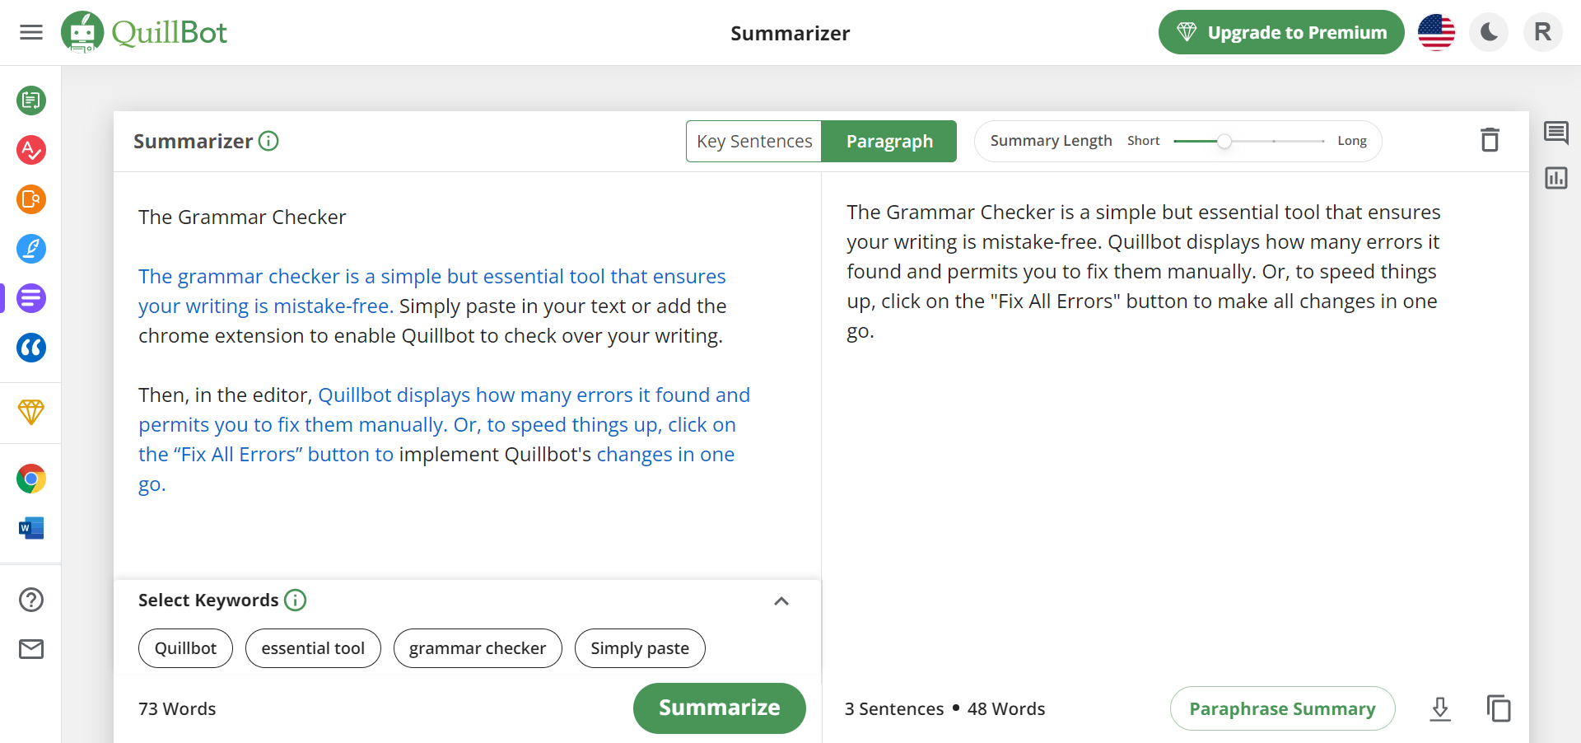The image size is (1581, 743).
Task: Delete text with the trash icon
Action: click(1490, 140)
